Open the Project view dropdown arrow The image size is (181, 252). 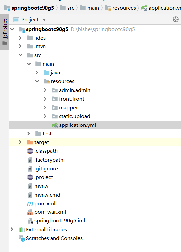coord(44,20)
